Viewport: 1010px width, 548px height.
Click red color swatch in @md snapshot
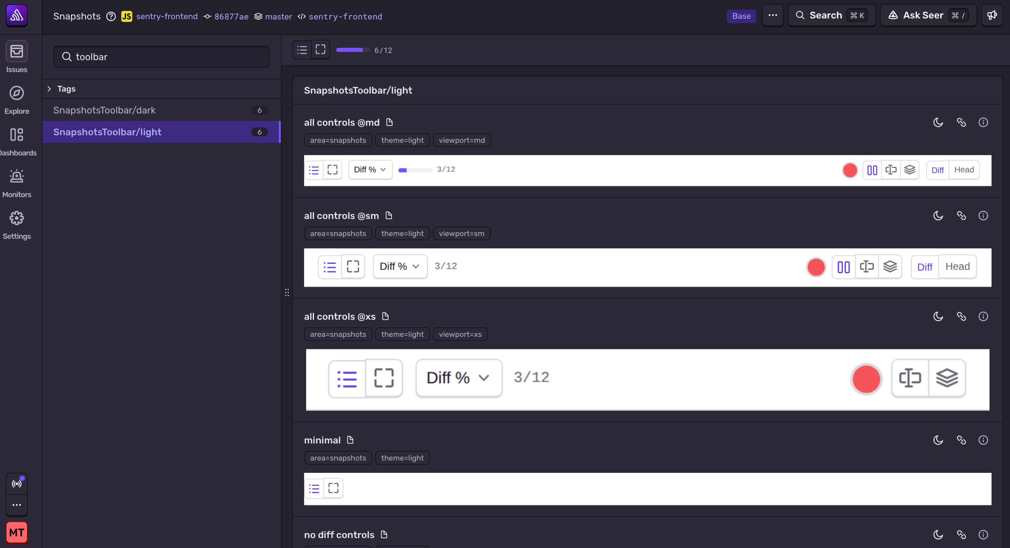pos(850,170)
